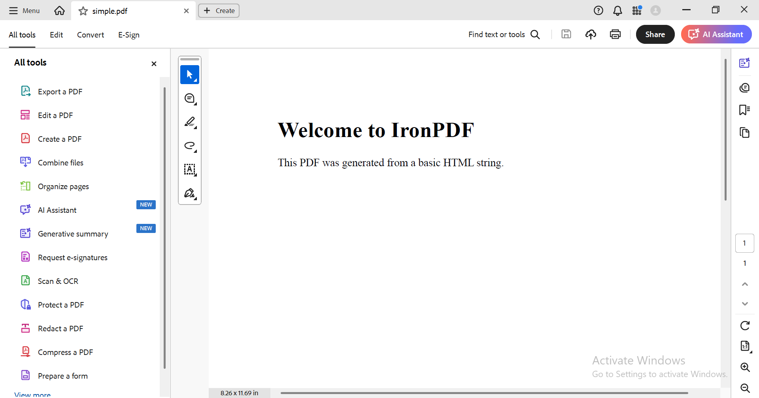Click the View more link

coord(32,394)
